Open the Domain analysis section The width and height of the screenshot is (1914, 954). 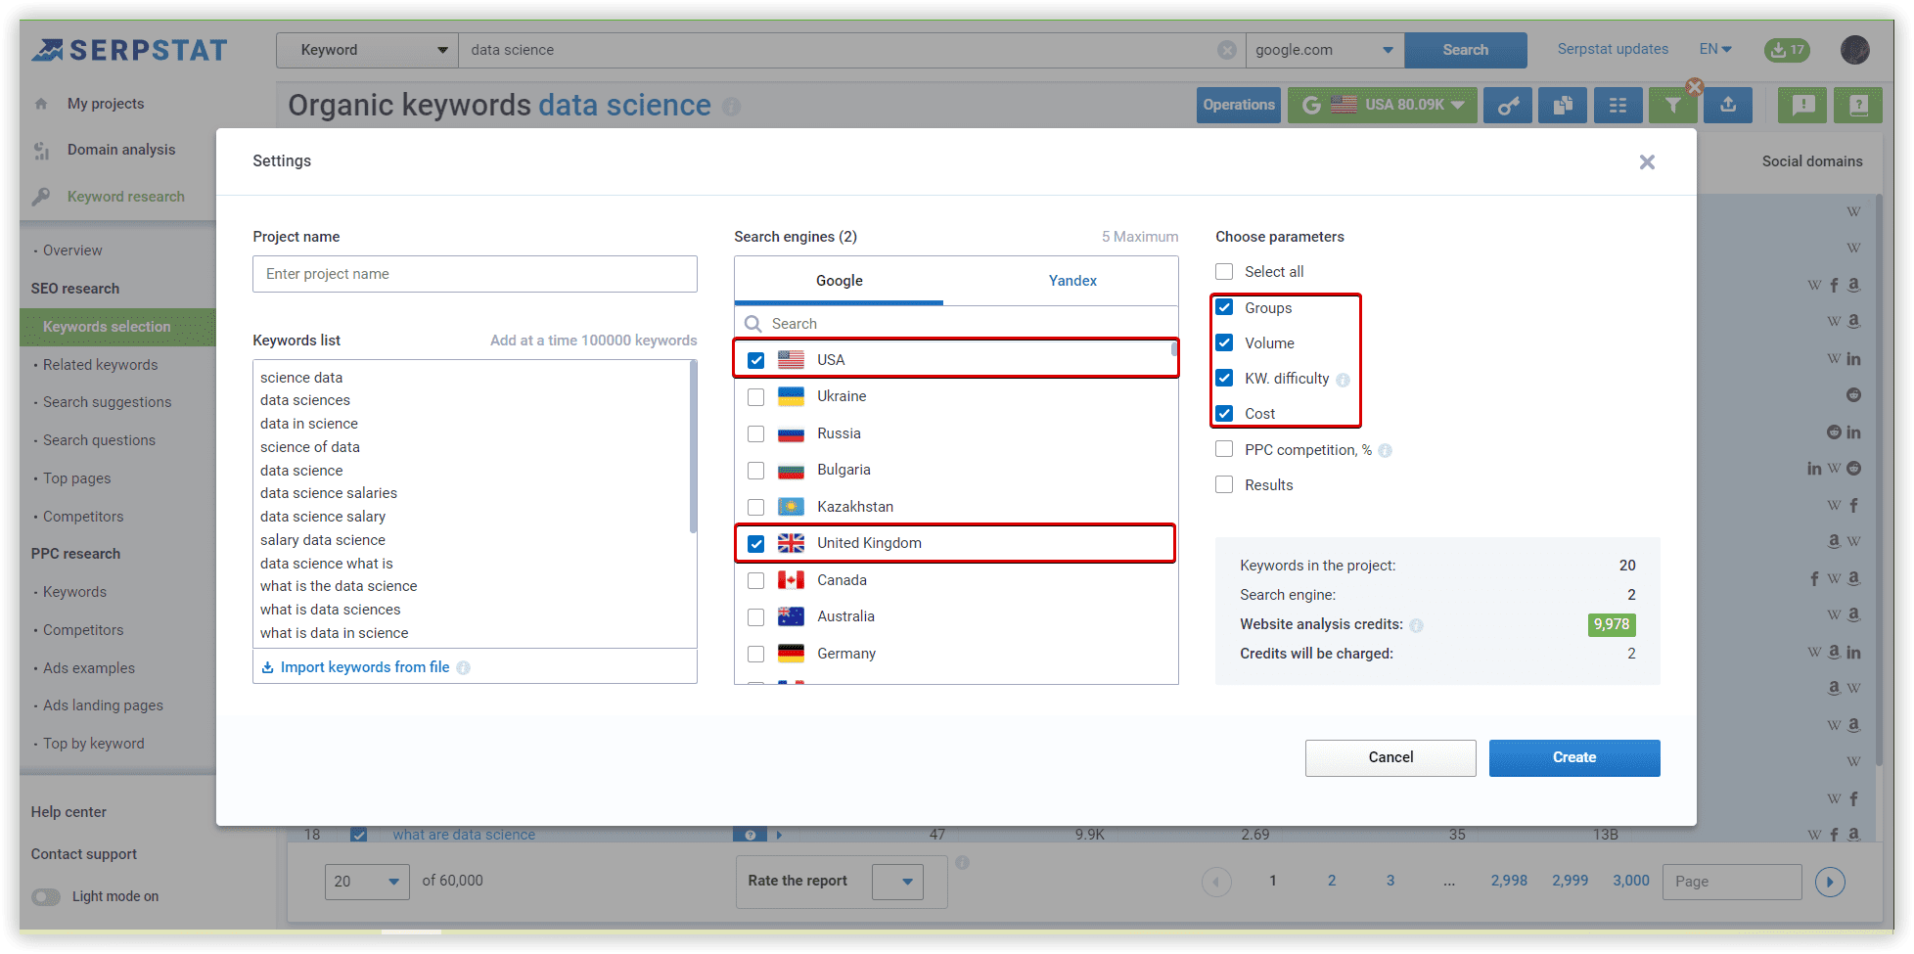[x=119, y=150]
